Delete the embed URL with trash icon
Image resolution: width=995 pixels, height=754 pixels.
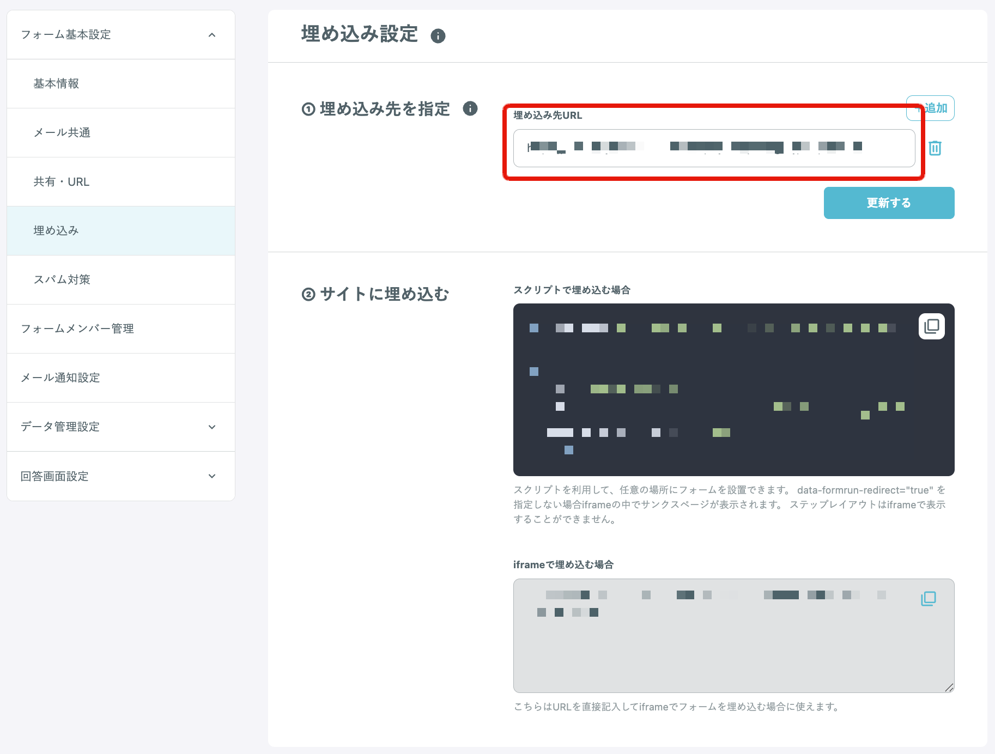[x=935, y=148]
